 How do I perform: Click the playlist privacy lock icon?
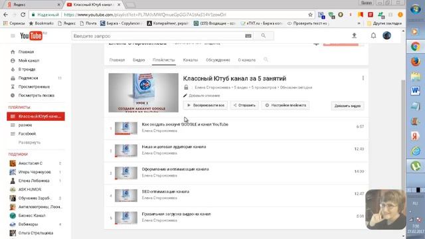(186, 87)
